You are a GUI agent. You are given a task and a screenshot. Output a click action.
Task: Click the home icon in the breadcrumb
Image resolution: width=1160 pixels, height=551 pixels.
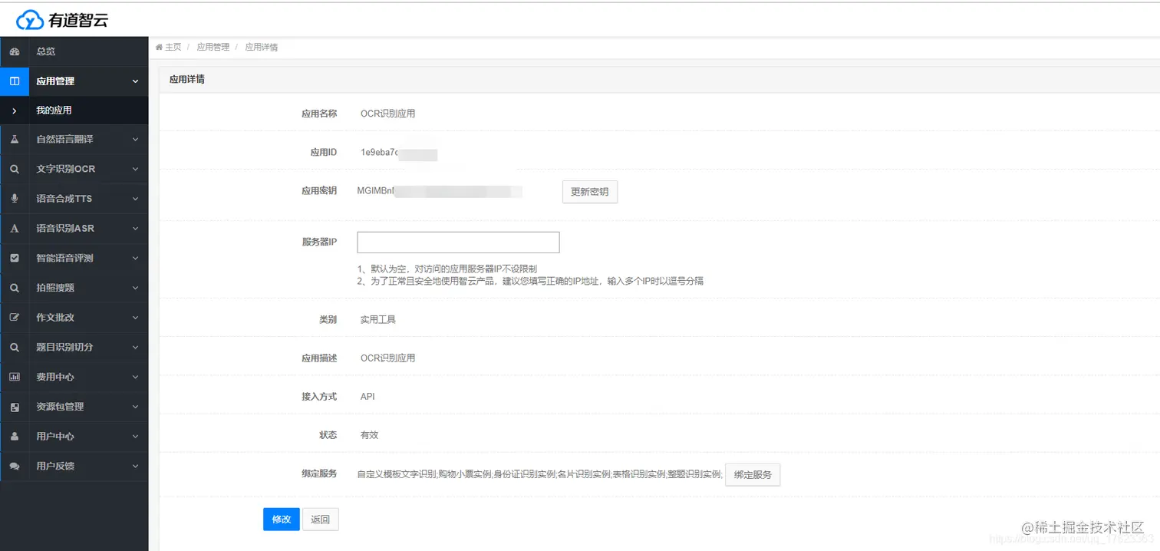click(159, 48)
